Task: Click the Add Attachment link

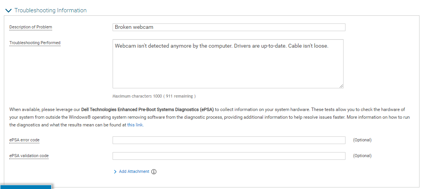Action: (x=134, y=172)
